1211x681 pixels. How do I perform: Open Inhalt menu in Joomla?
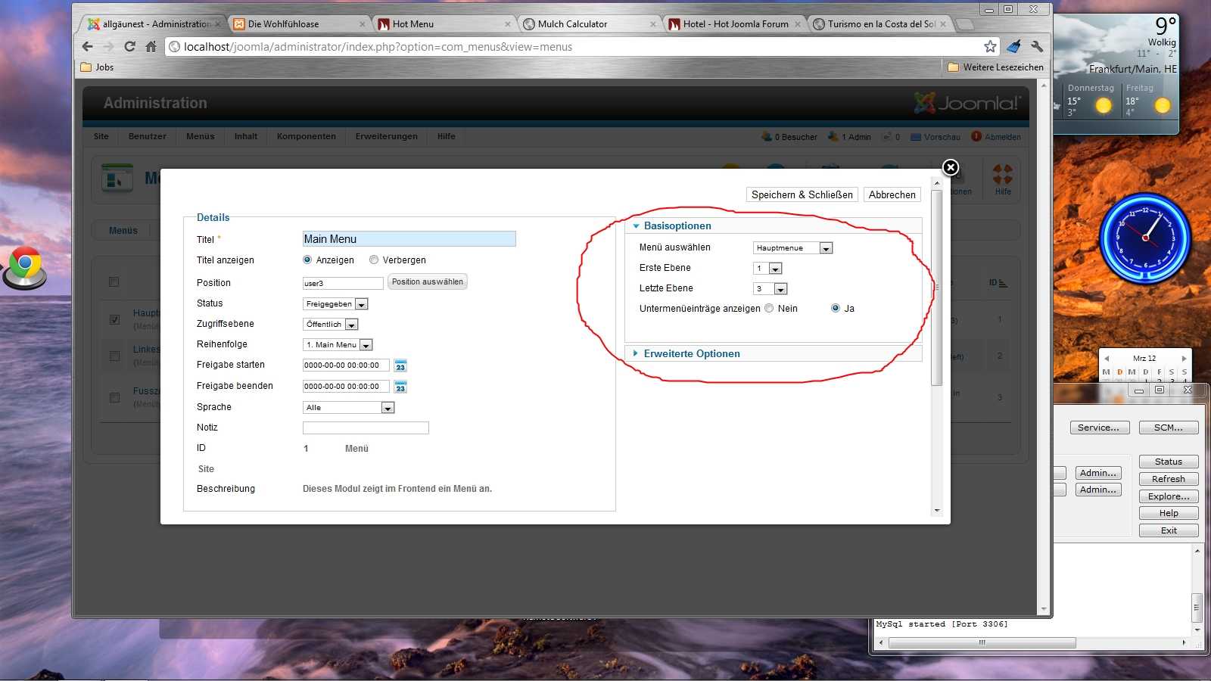(246, 136)
